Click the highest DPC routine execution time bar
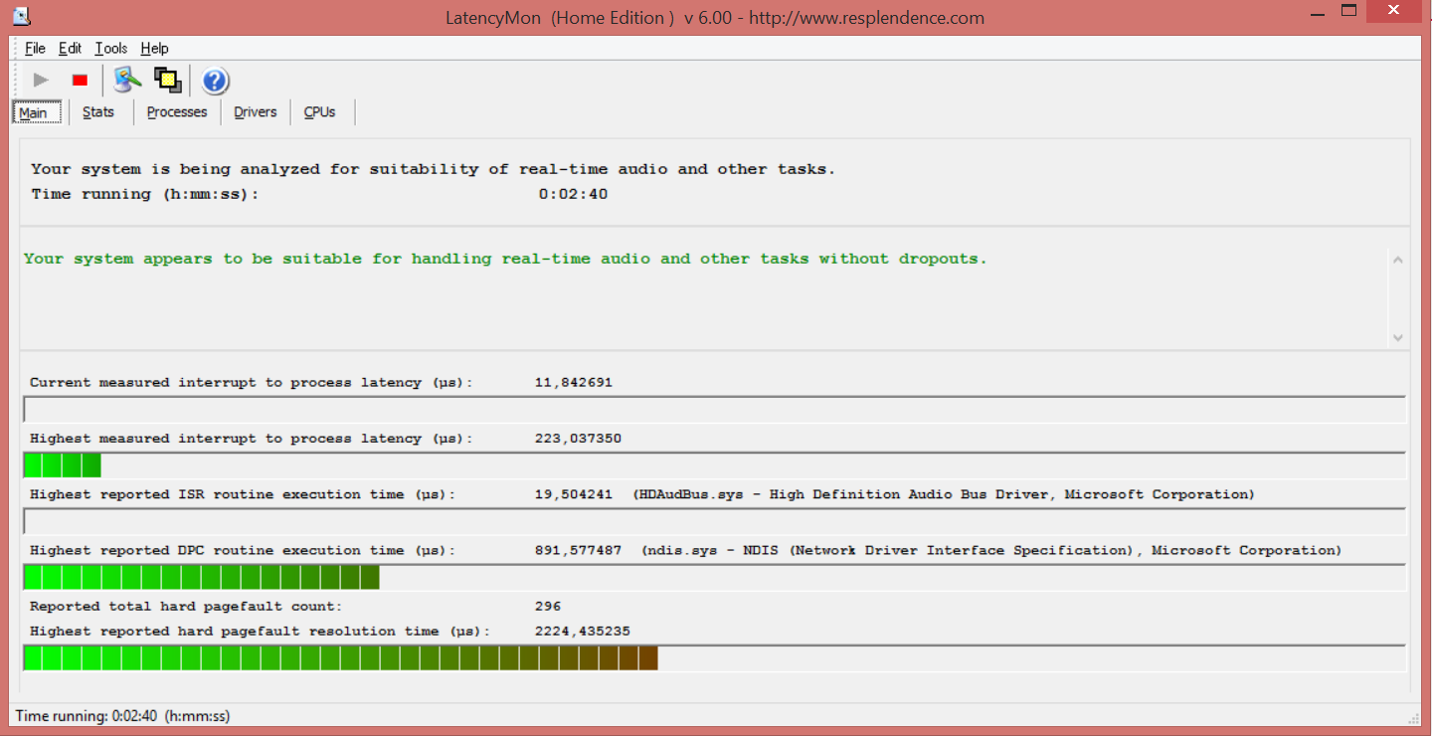This screenshot has width=1432, height=736. [x=714, y=577]
